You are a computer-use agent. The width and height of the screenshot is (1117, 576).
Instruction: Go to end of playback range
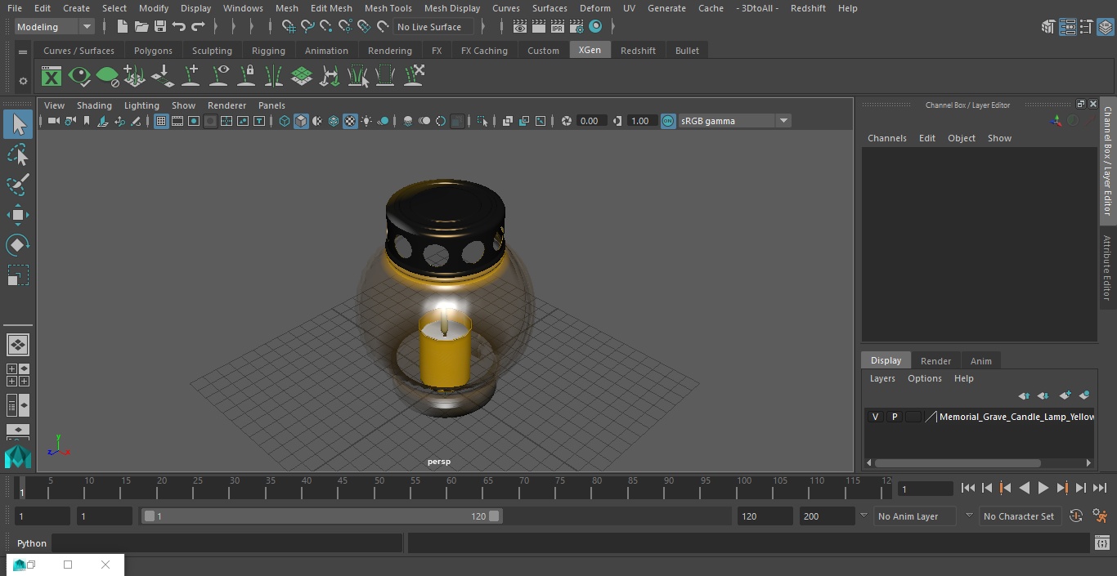click(x=1100, y=488)
